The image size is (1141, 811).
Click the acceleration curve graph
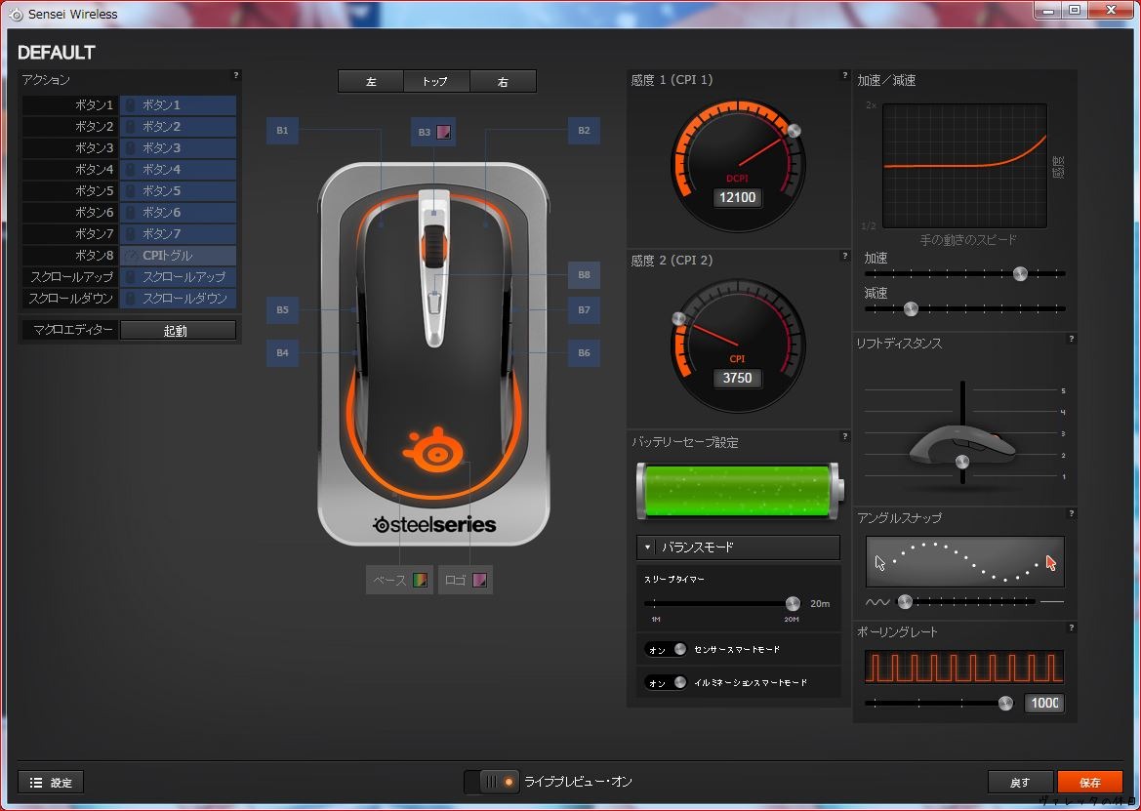[964, 166]
